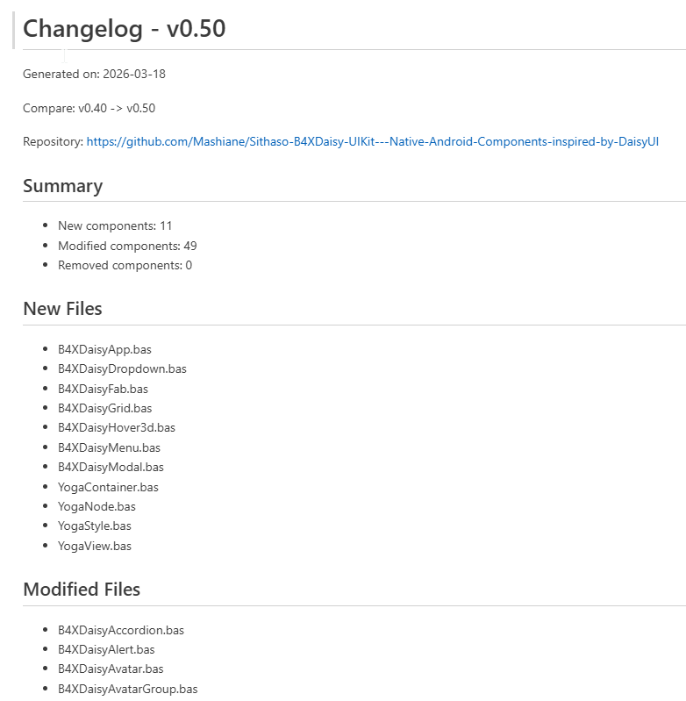The image size is (686, 701).
Task: Click the B4XDaisyDropdown.bas list entry
Action: [122, 368]
